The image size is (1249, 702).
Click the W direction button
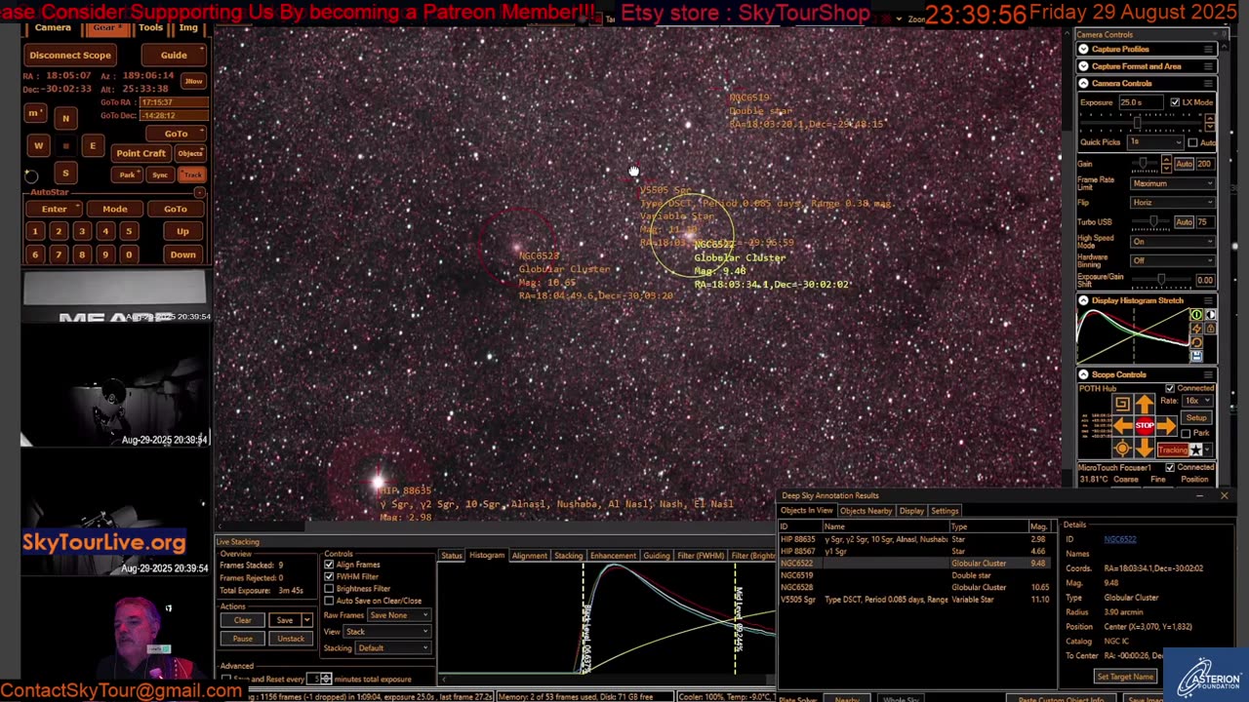[39, 145]
